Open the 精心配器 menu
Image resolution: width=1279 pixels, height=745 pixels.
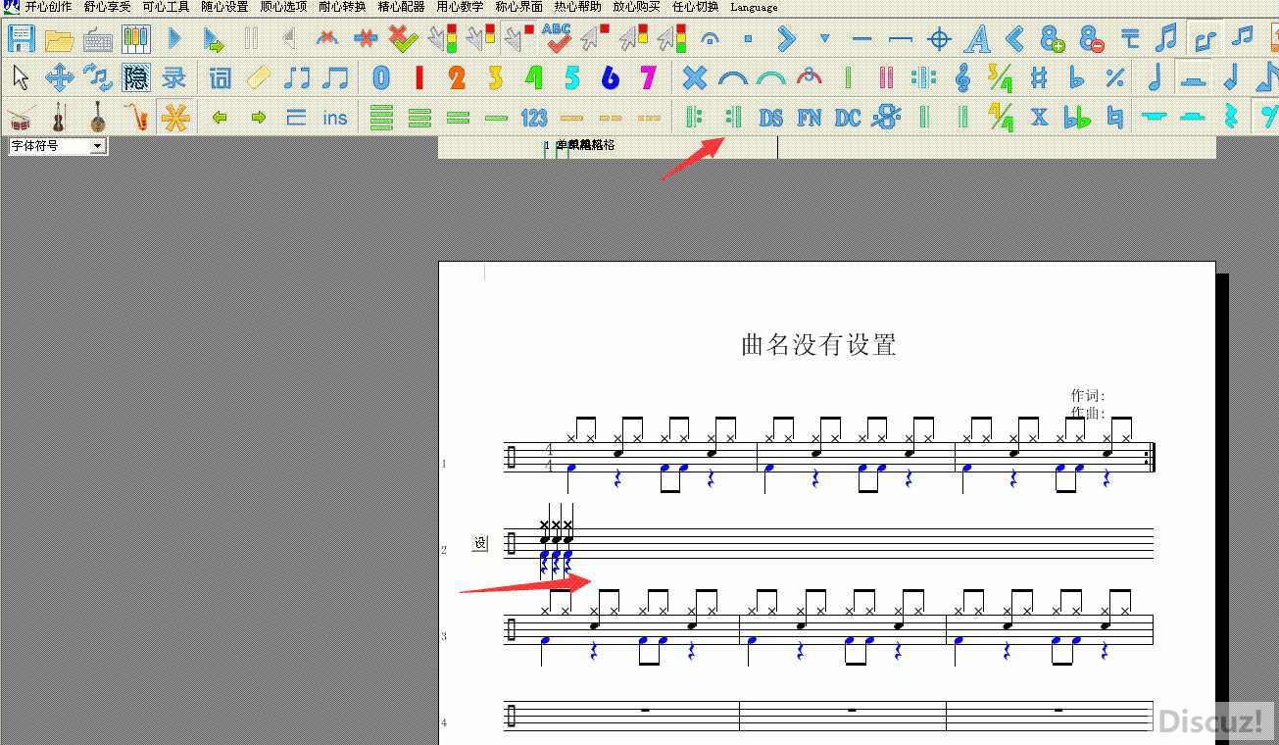(401, 7)
